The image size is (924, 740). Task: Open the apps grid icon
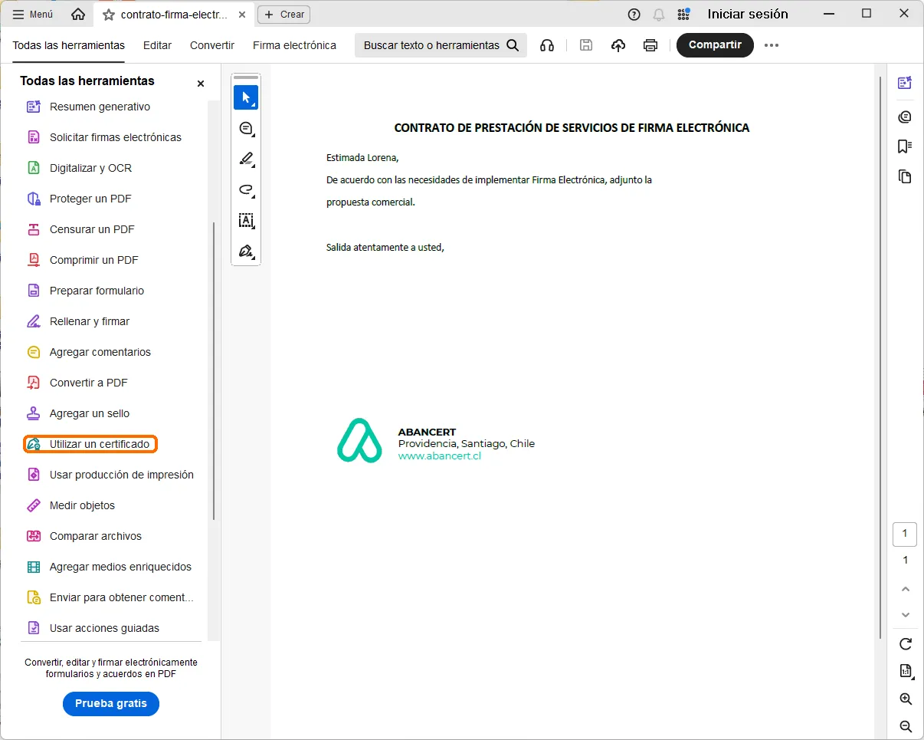pos(683,14)
